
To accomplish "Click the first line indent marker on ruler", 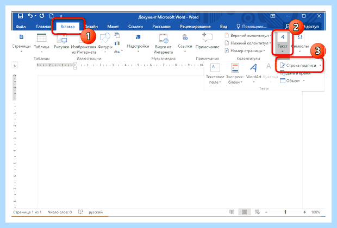I will tap(75, 64).
